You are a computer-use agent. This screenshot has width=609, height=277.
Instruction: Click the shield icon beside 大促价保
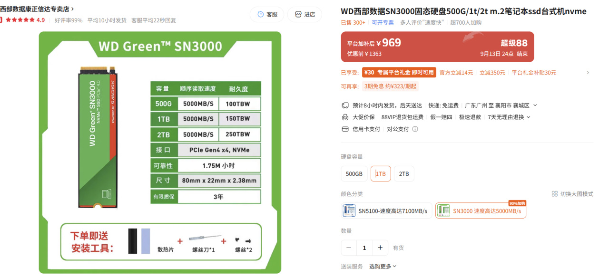pos(345,117)
